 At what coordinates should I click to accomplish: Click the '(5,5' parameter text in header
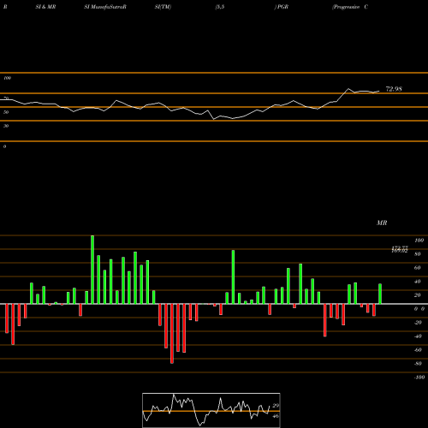(x=220, y=7)
